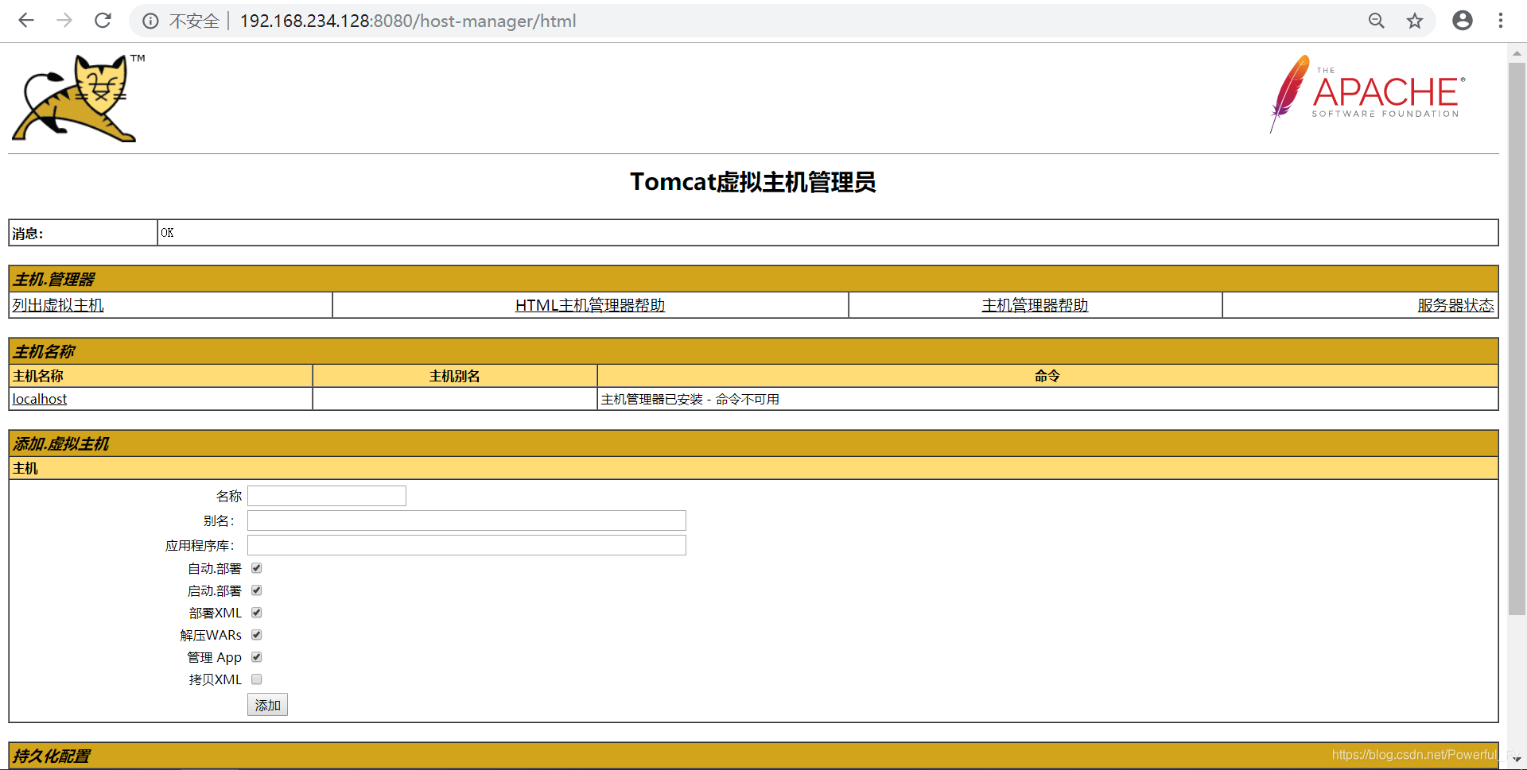1527x770 pixels.
Task: Toggle the 启动.部署 checkbox
Action: [257, 590]
